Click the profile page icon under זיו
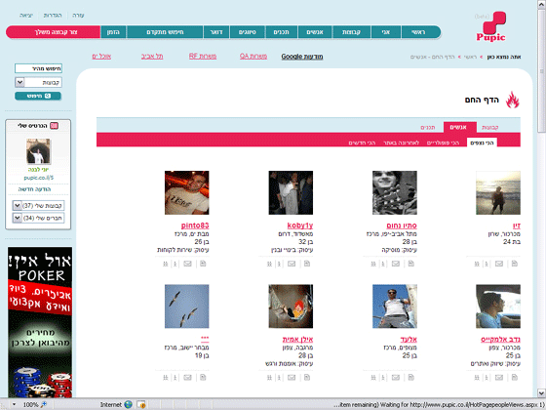546x410 pixels. [x=515, y=264]
